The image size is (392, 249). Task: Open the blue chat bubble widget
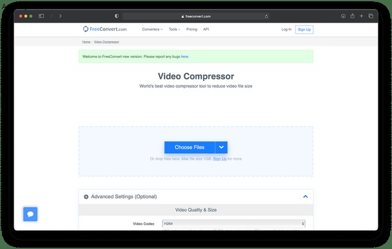[x=30, y=214]
